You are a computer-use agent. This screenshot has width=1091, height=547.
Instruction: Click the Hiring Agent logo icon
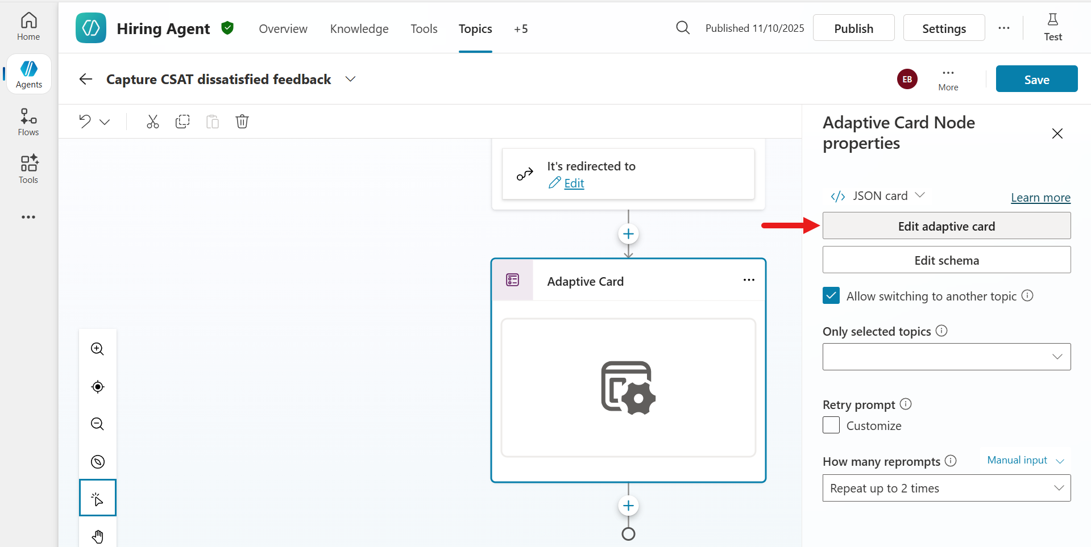point(91,28)
